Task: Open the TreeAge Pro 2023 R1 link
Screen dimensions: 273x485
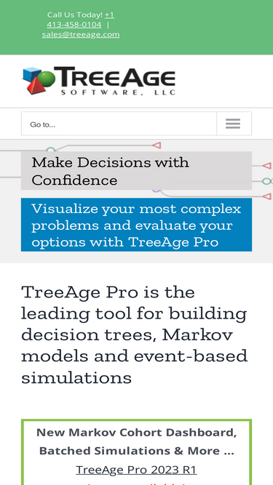Action: pos(136,470)
